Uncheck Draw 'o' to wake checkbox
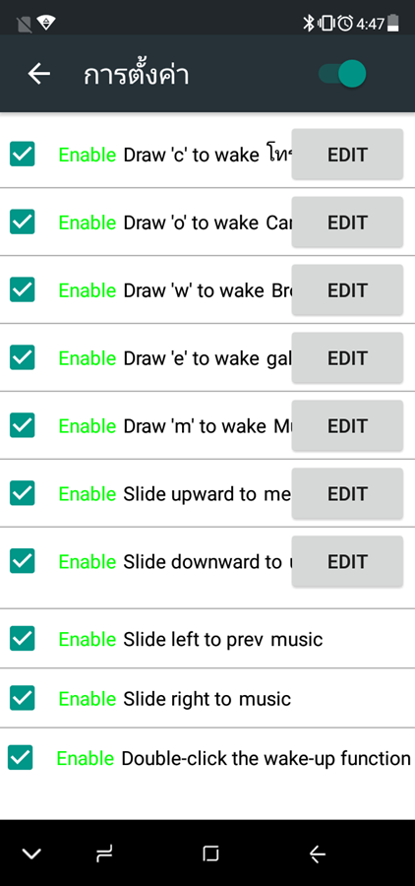The height and width of the screenshot is (886, 415). click(22, 221)
